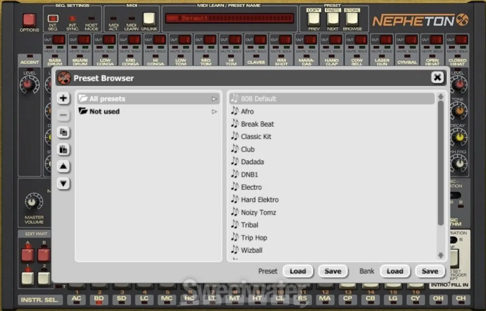Image resolution: width=486 pixels, height=311 pixels.
Task: Click the closed hihat DECAY knob
Action: (459, 137)
